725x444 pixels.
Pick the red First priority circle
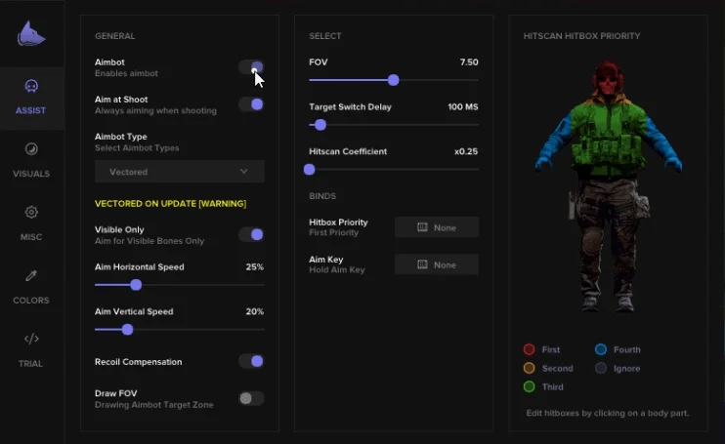pos(529,349)
